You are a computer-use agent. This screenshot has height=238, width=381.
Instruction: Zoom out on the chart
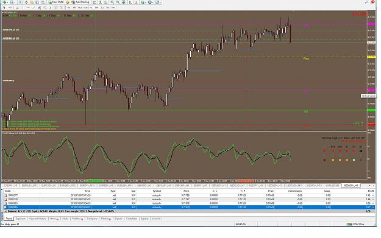[118, 2]
